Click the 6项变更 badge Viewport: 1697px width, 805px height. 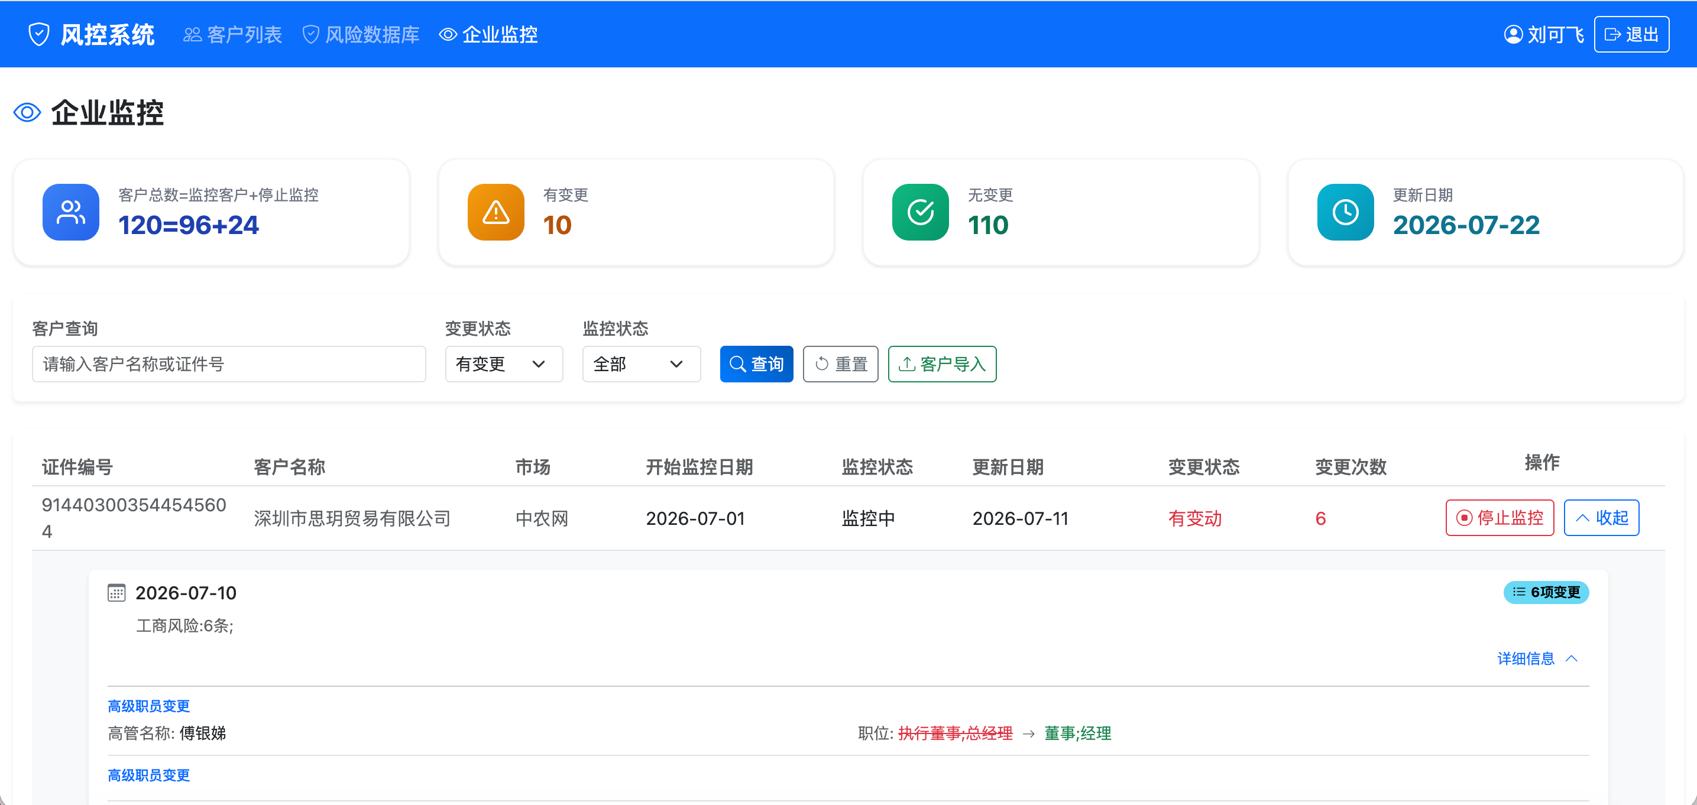tap(1546, 592)
